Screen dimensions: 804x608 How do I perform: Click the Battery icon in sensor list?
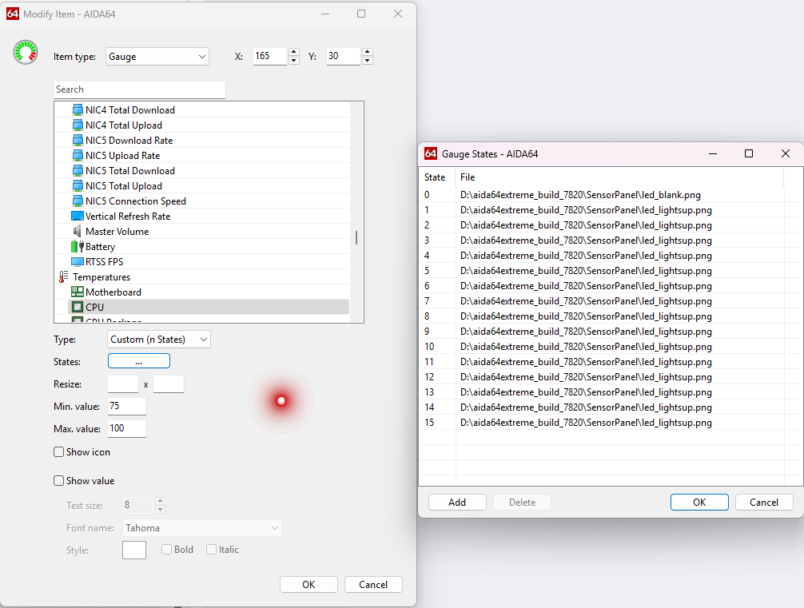[78, 247]
